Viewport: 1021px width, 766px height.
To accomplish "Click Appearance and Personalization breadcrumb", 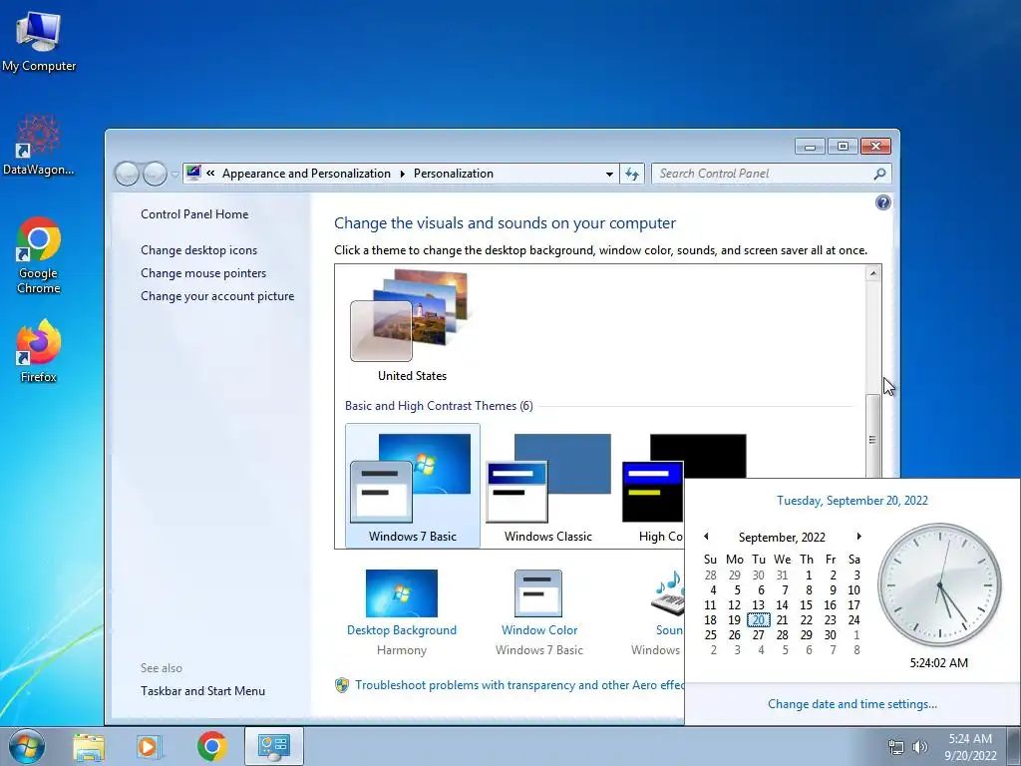I will [x=306, y=174].
